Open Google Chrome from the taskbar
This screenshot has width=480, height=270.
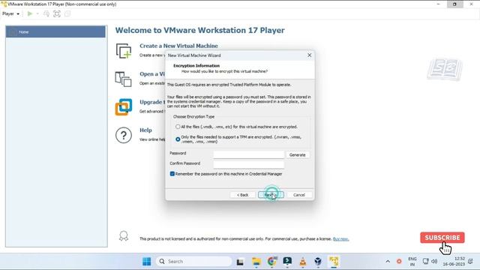271,262
